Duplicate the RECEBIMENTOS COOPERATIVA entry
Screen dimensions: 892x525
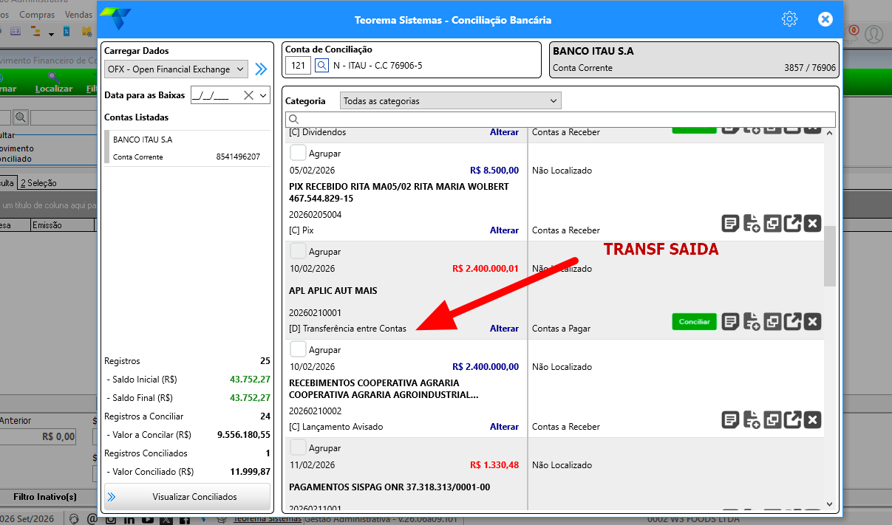[772, 420]
